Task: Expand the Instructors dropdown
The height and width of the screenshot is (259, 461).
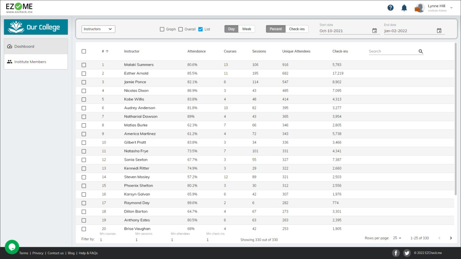Action: click(x=98, y=29)
